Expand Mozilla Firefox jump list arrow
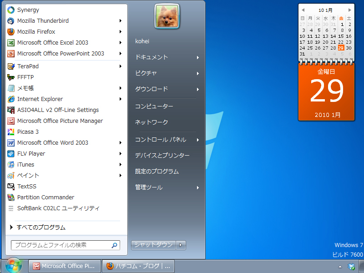This screenshot has width=364, height=273. pos(121,32)
